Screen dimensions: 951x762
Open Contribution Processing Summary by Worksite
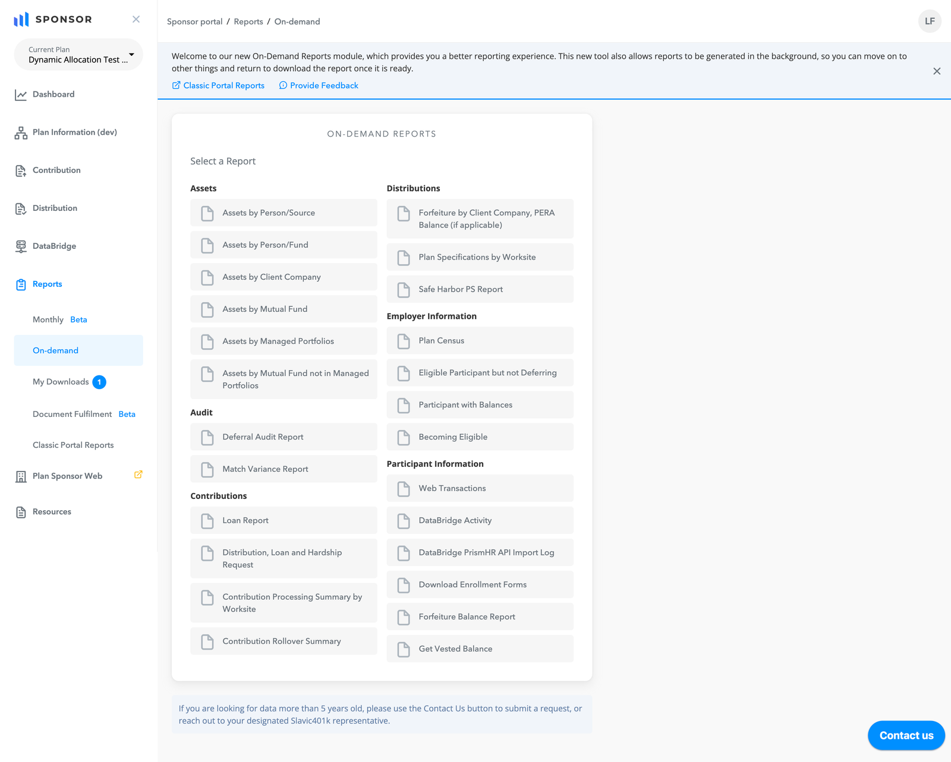(x=284, y=603)
